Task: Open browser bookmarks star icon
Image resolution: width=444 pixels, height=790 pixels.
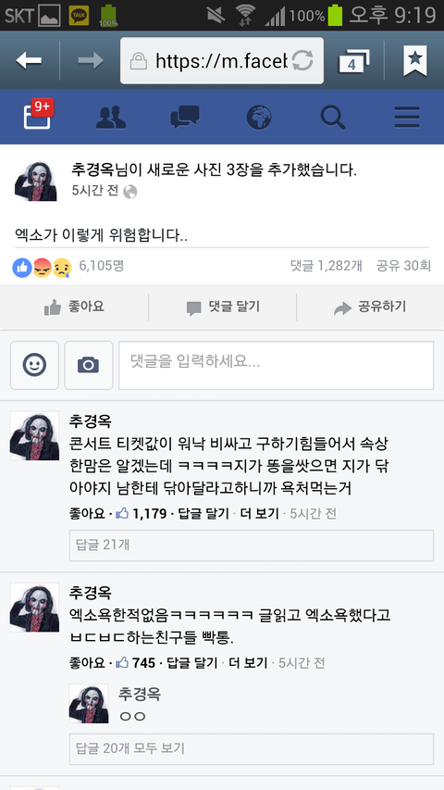Action: coord(414,60)
